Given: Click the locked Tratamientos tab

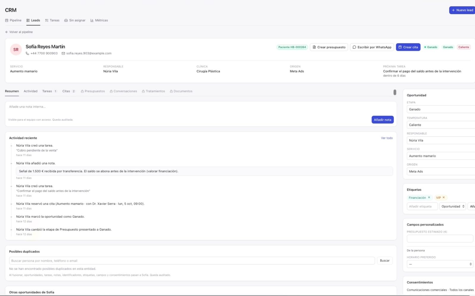Looking at the screenshot, I should tap(153, 91).
